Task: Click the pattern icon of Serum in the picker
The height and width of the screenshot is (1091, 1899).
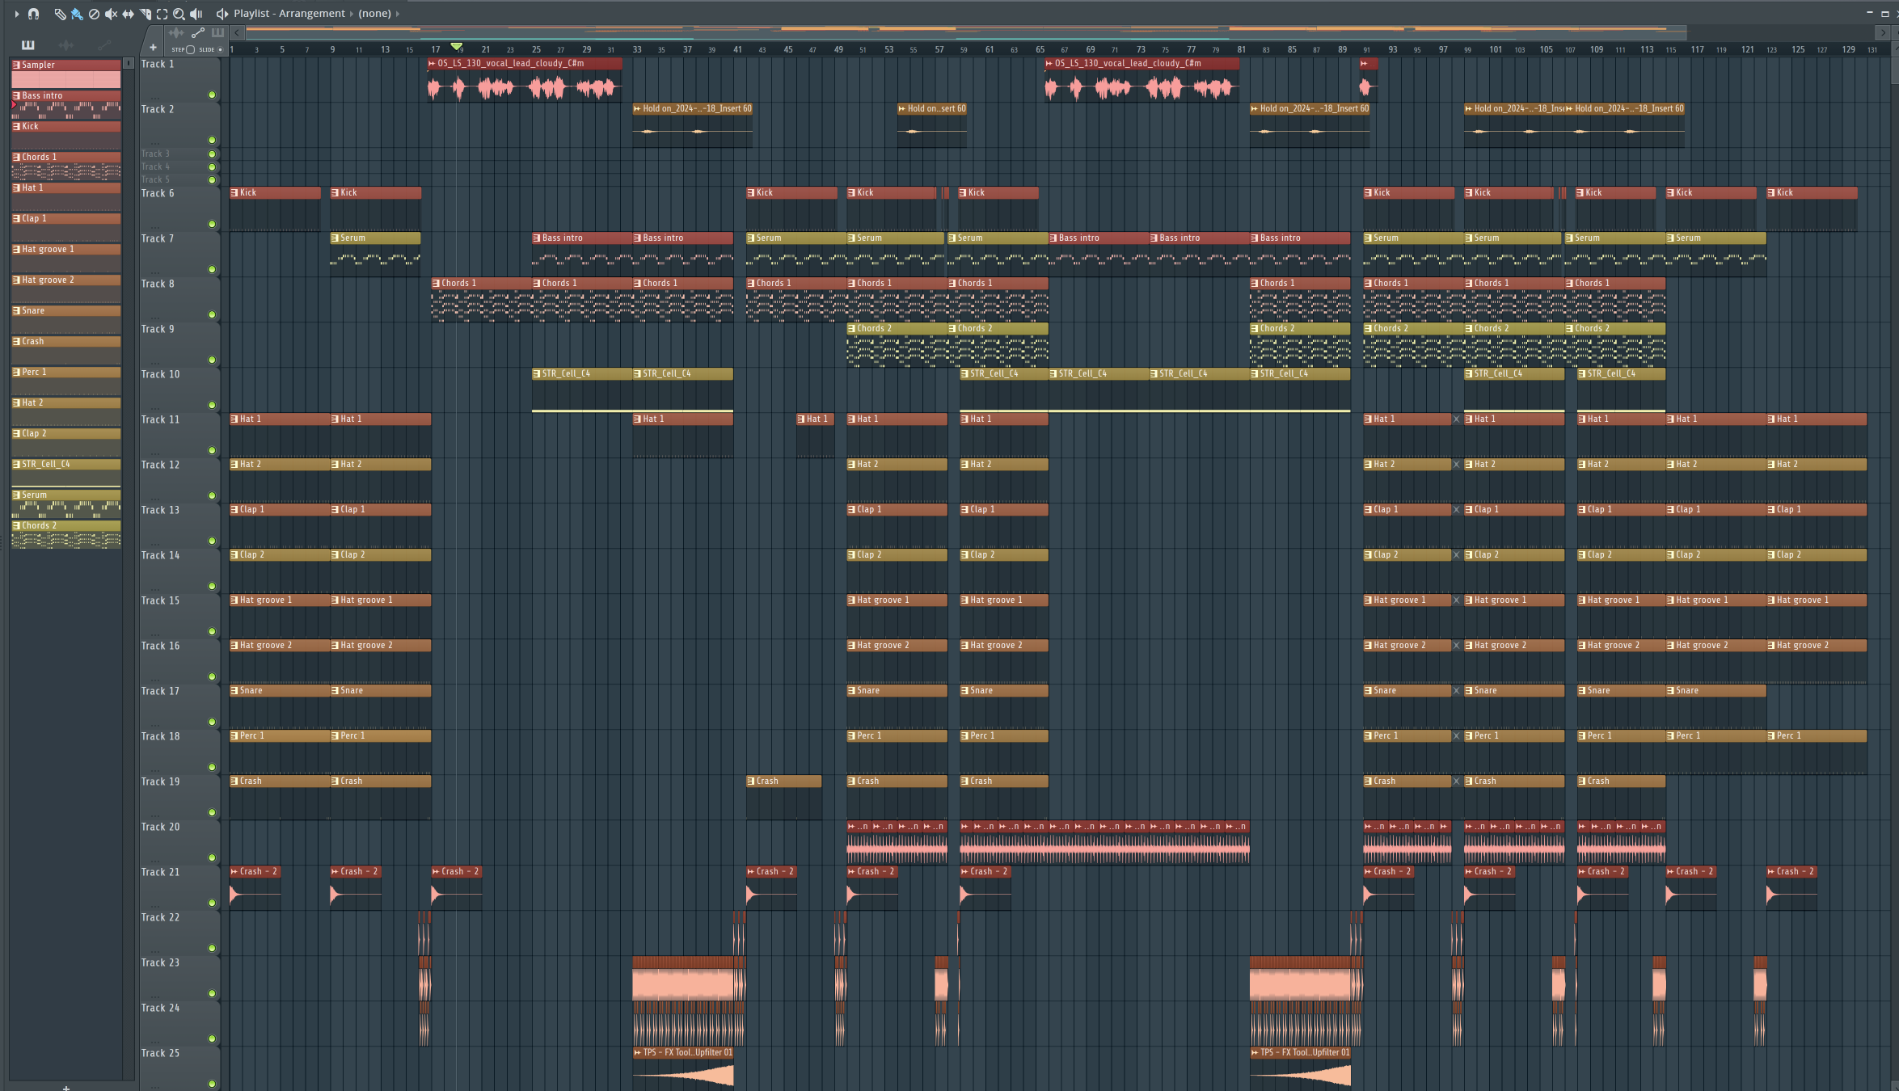Action: [16, 495]
